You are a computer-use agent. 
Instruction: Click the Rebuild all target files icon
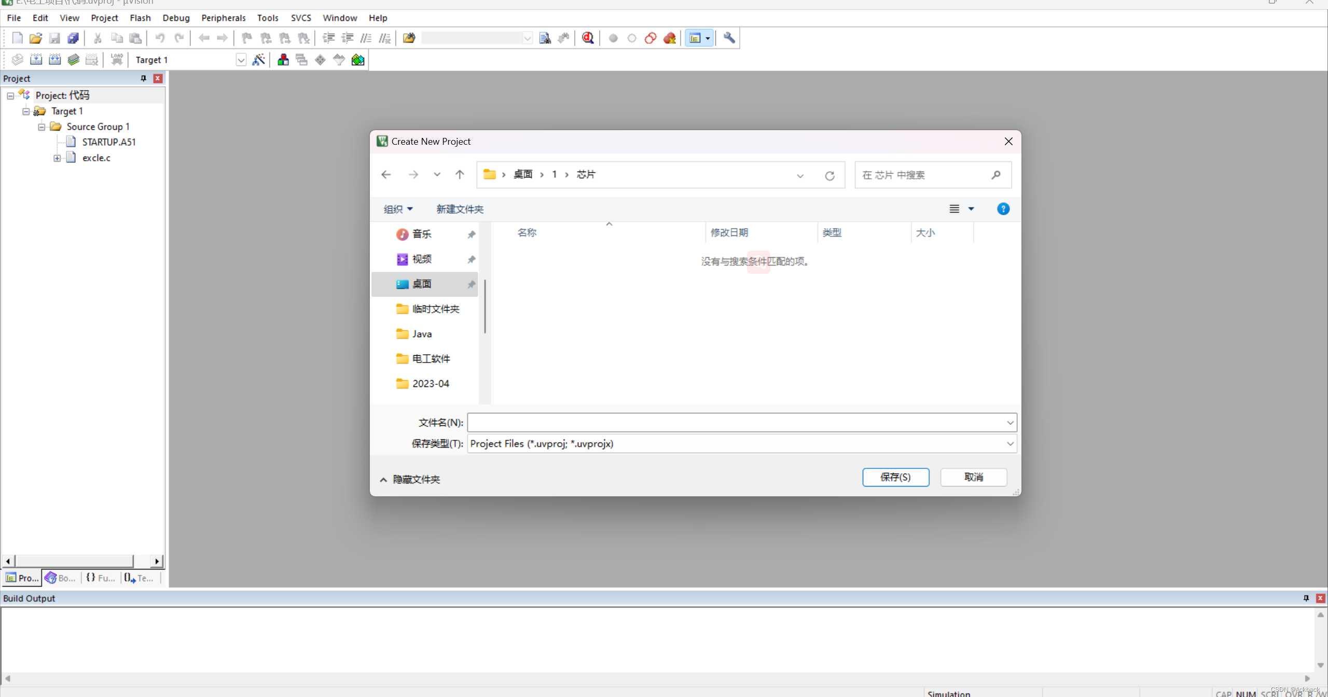[x=54, y=60]
